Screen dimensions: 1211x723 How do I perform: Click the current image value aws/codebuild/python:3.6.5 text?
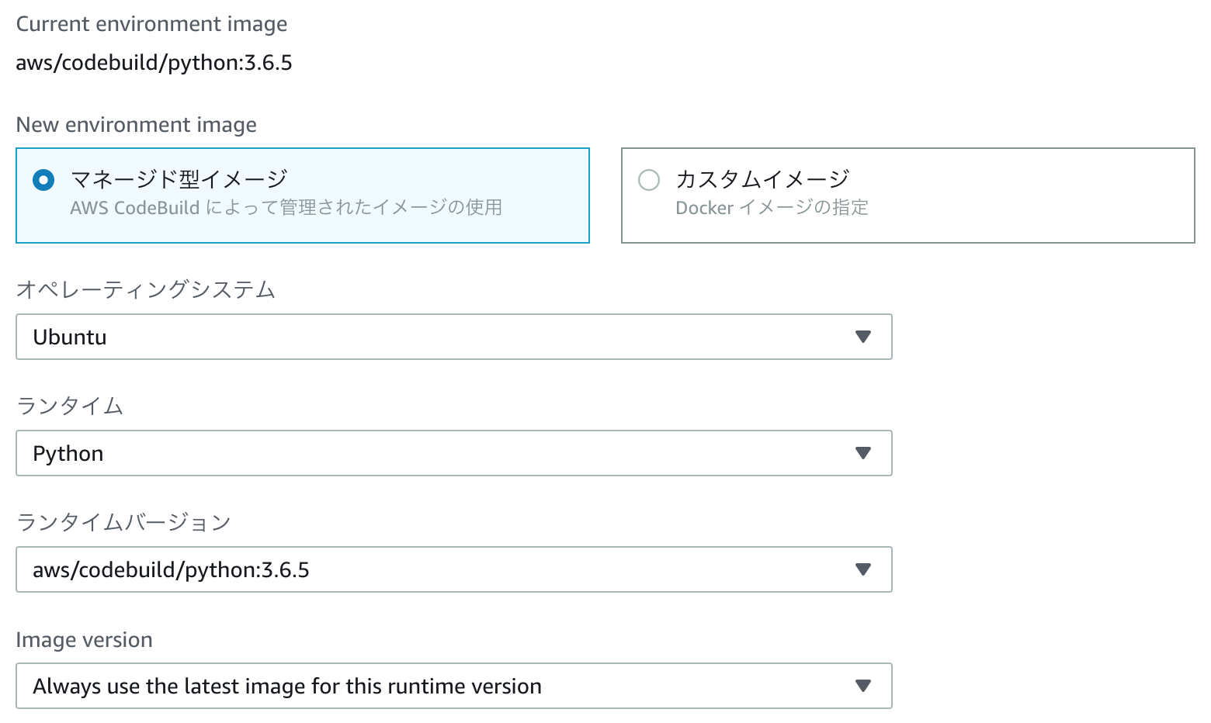click(154, 63)
